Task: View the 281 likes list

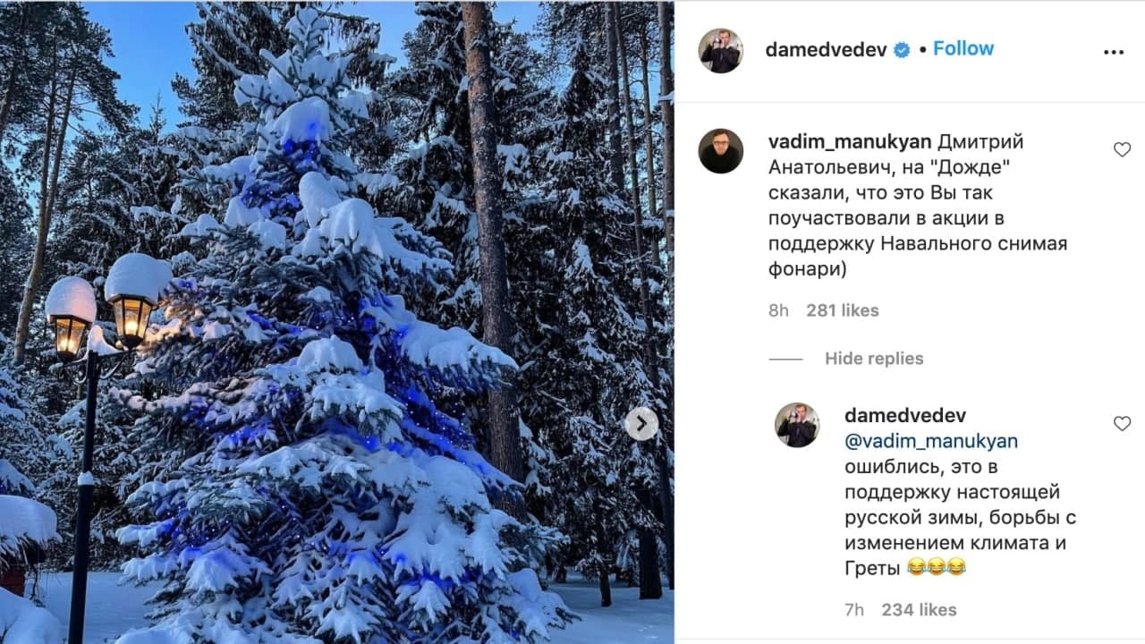Action: (843, 310)
